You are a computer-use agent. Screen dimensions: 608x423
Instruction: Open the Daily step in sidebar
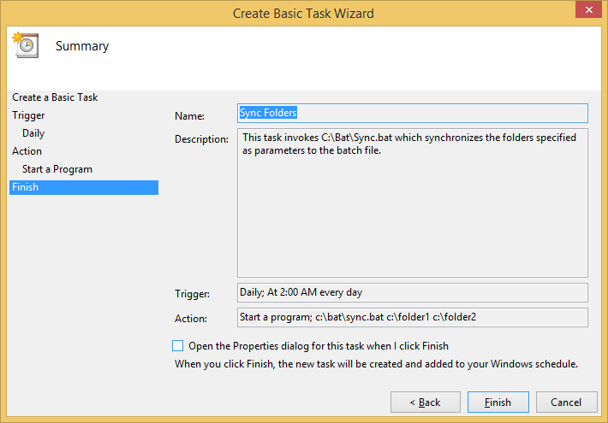[33, 133]
